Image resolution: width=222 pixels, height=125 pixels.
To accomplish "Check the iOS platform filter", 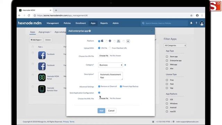I will tap(167, 100).
